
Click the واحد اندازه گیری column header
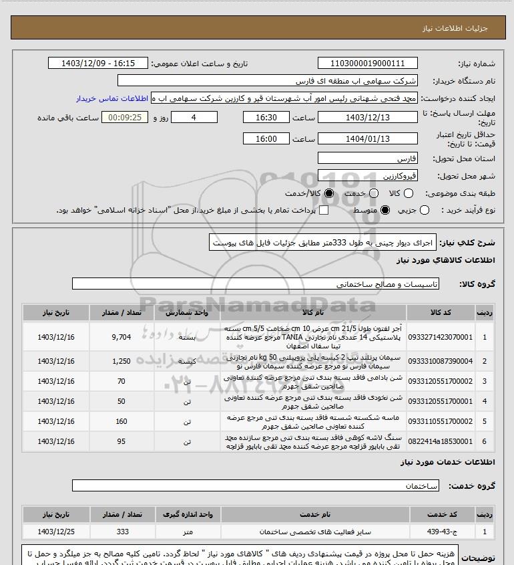click(188, 514)
